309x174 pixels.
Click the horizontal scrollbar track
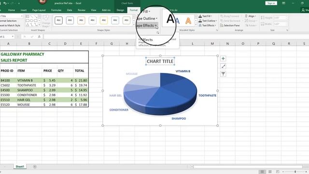pos(248,167)
